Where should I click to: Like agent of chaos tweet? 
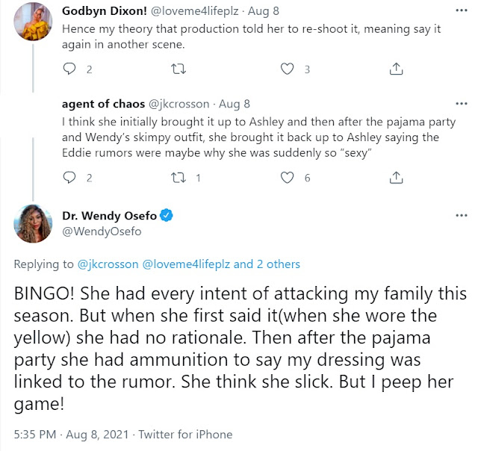pos(287,178)
